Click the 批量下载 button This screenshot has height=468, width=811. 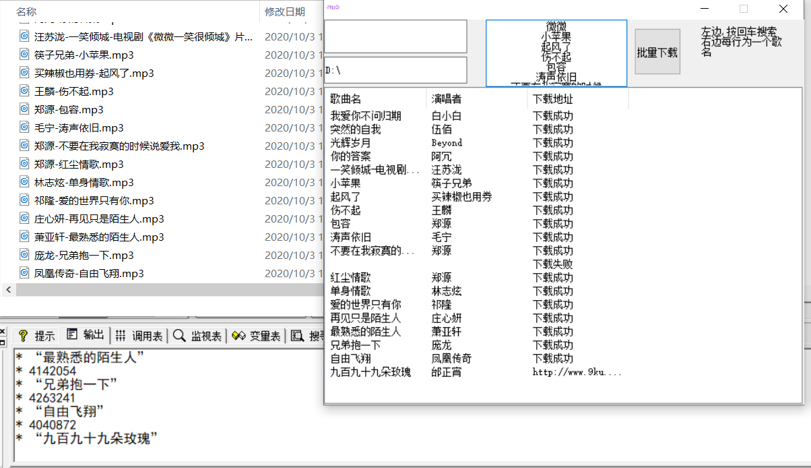click(657, 52)
